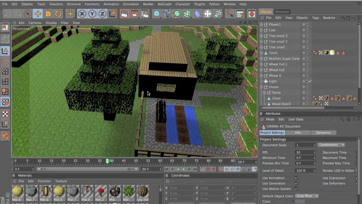
Task: Activate the Scale tool
Action: [x=48, y=14]
